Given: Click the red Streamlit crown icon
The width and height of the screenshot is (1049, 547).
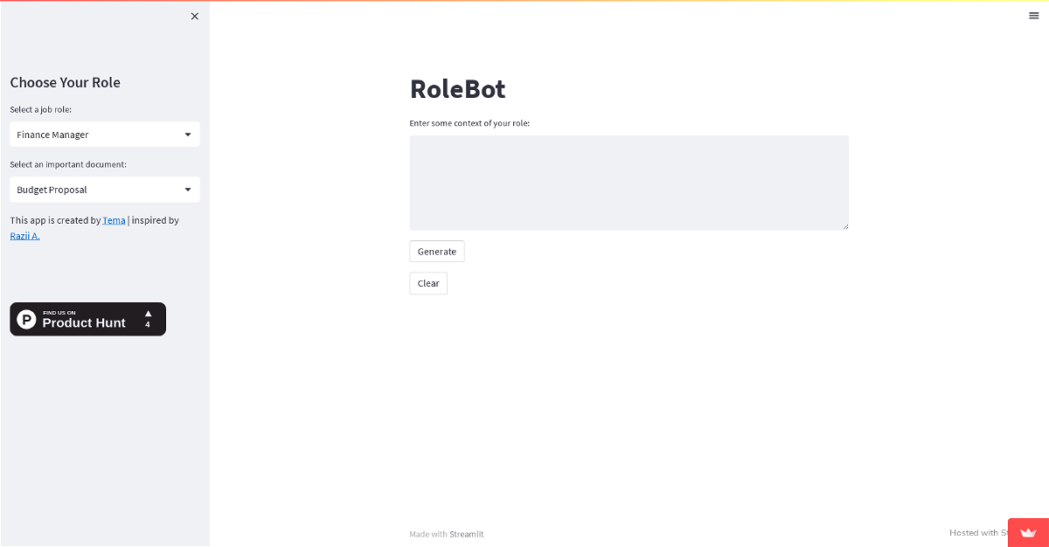Looking at the screenshot, I should [x=1028, y=531].
